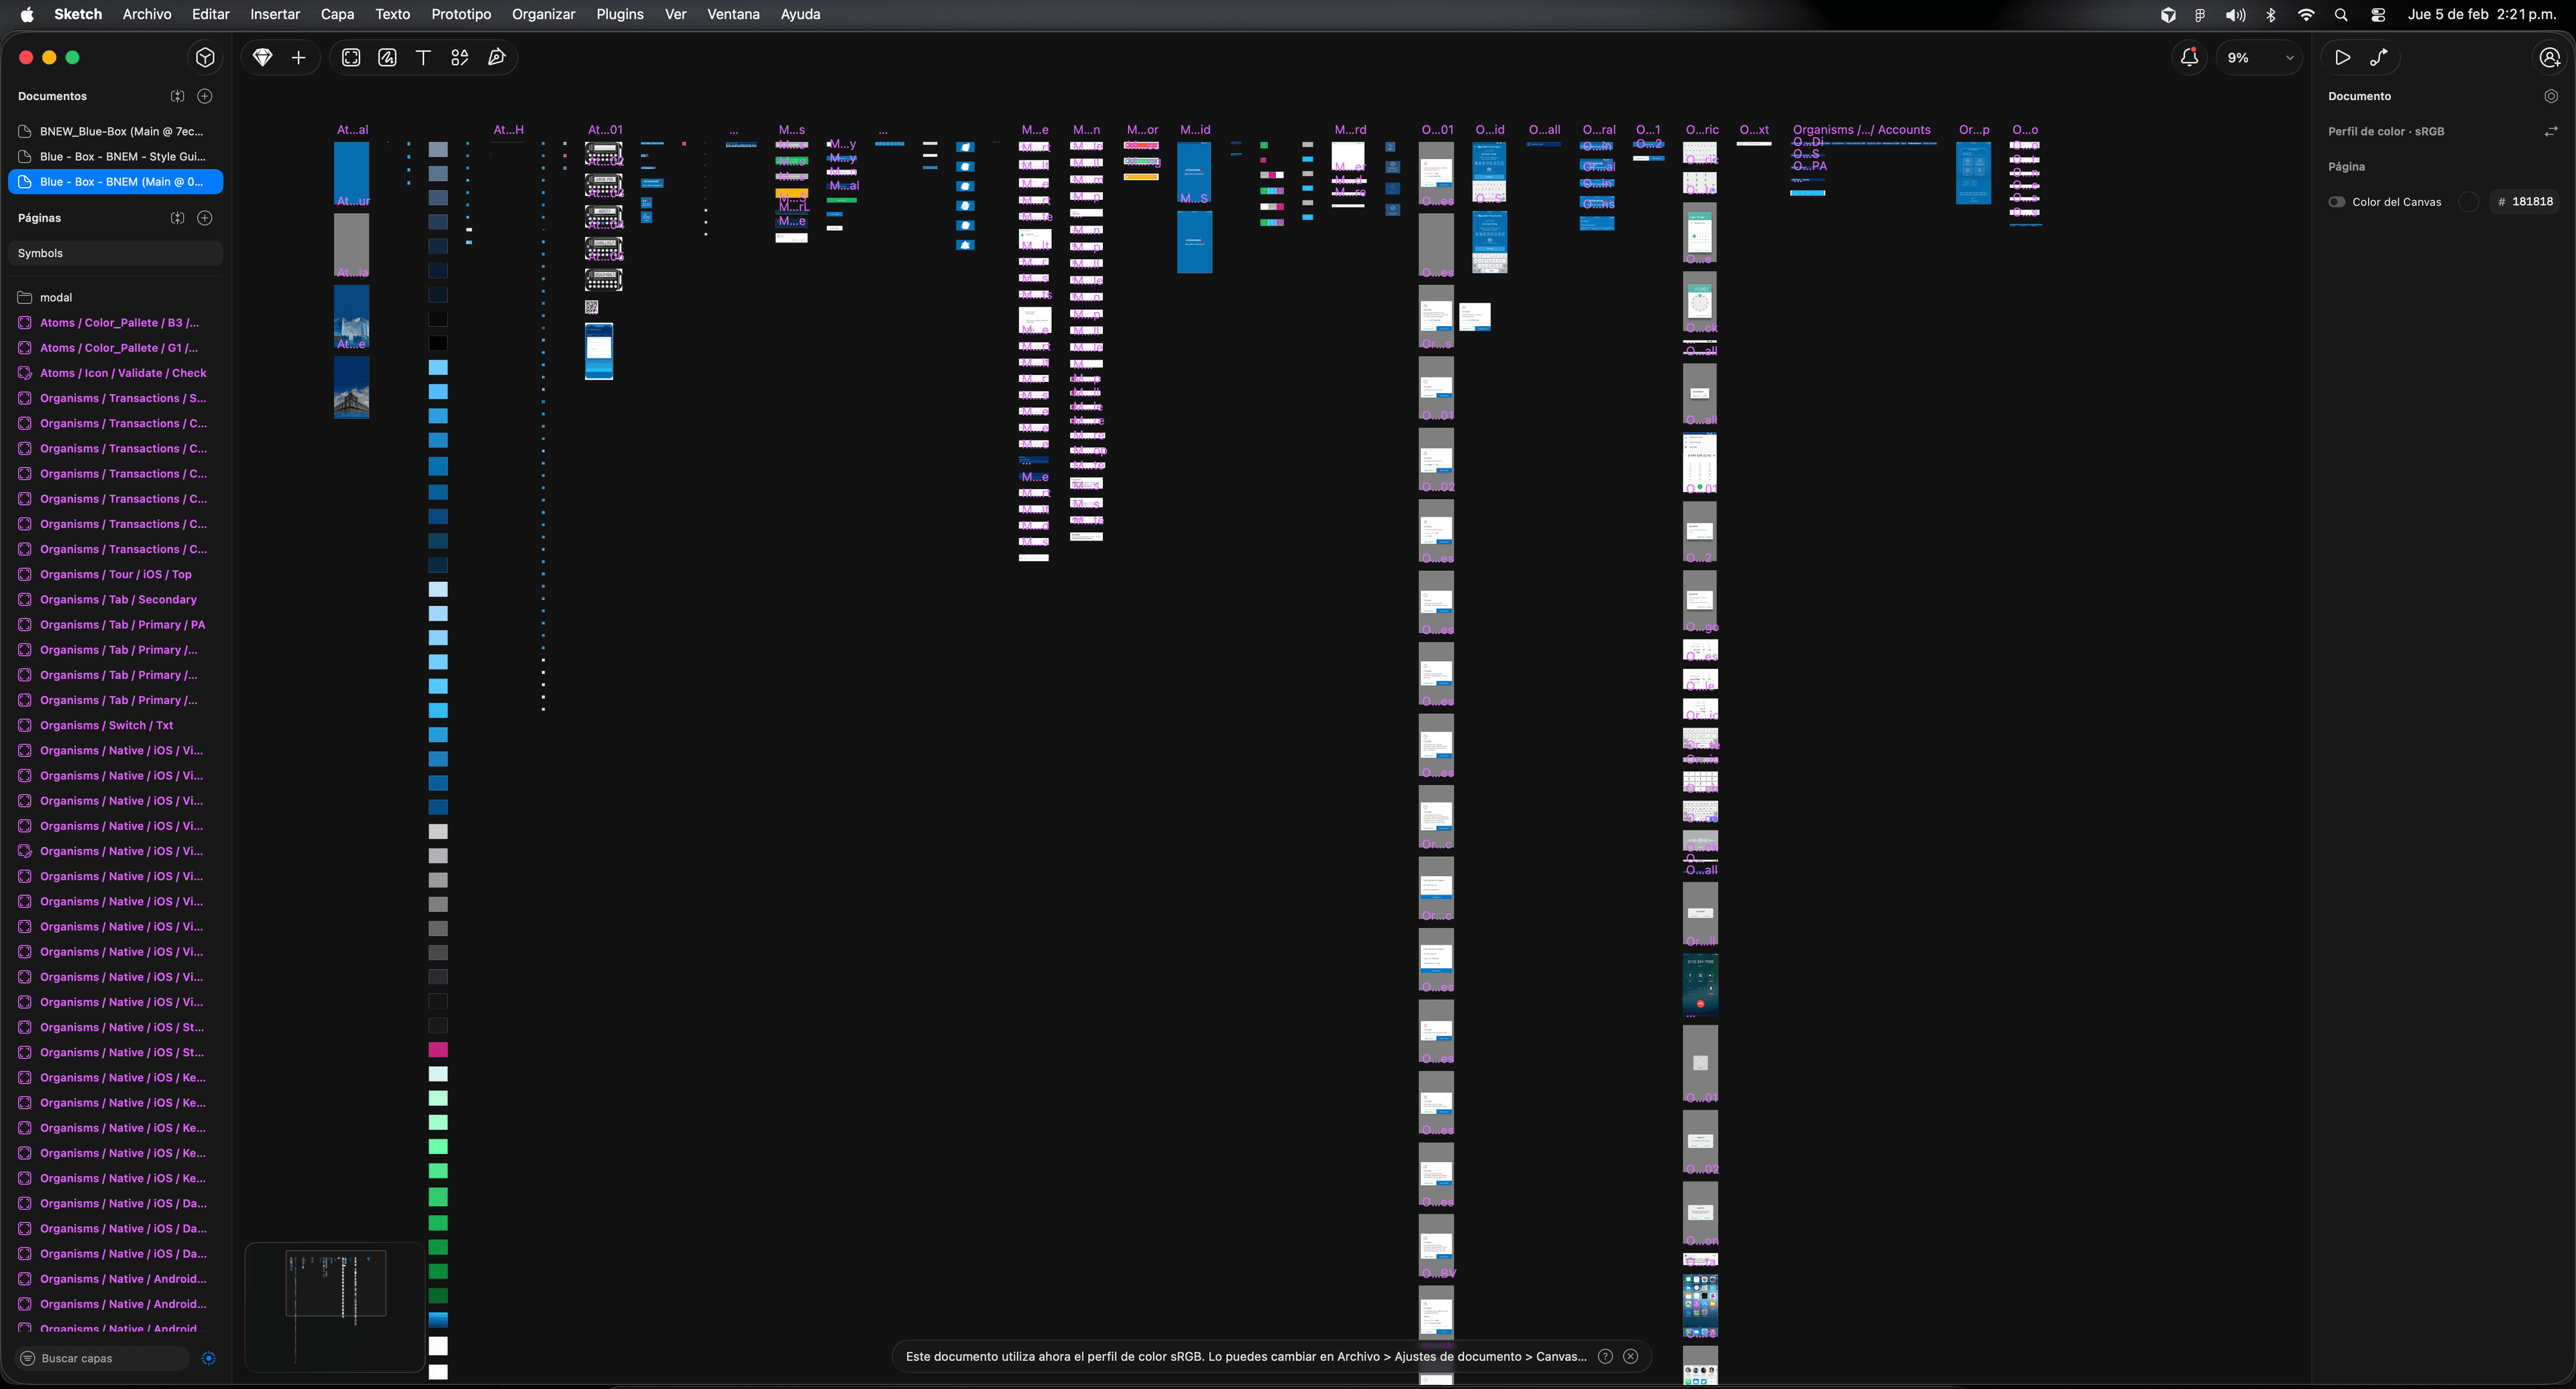This screenshot has width=2576, height=1389.
Task: Open the Prototipo menu
Action: coord(461,14)
